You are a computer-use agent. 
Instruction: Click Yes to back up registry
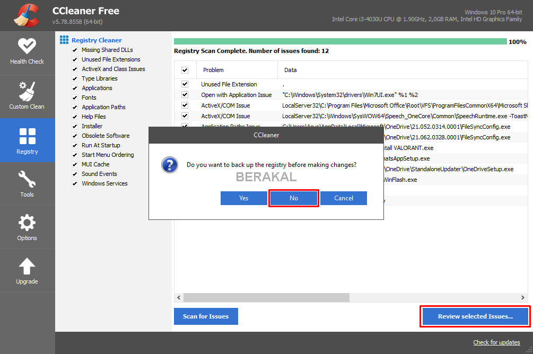(244, 198)
